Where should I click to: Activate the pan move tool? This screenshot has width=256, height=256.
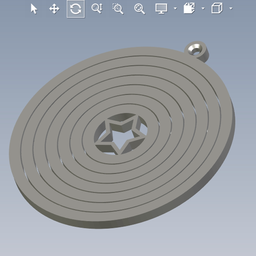click(x=54, y=9)
